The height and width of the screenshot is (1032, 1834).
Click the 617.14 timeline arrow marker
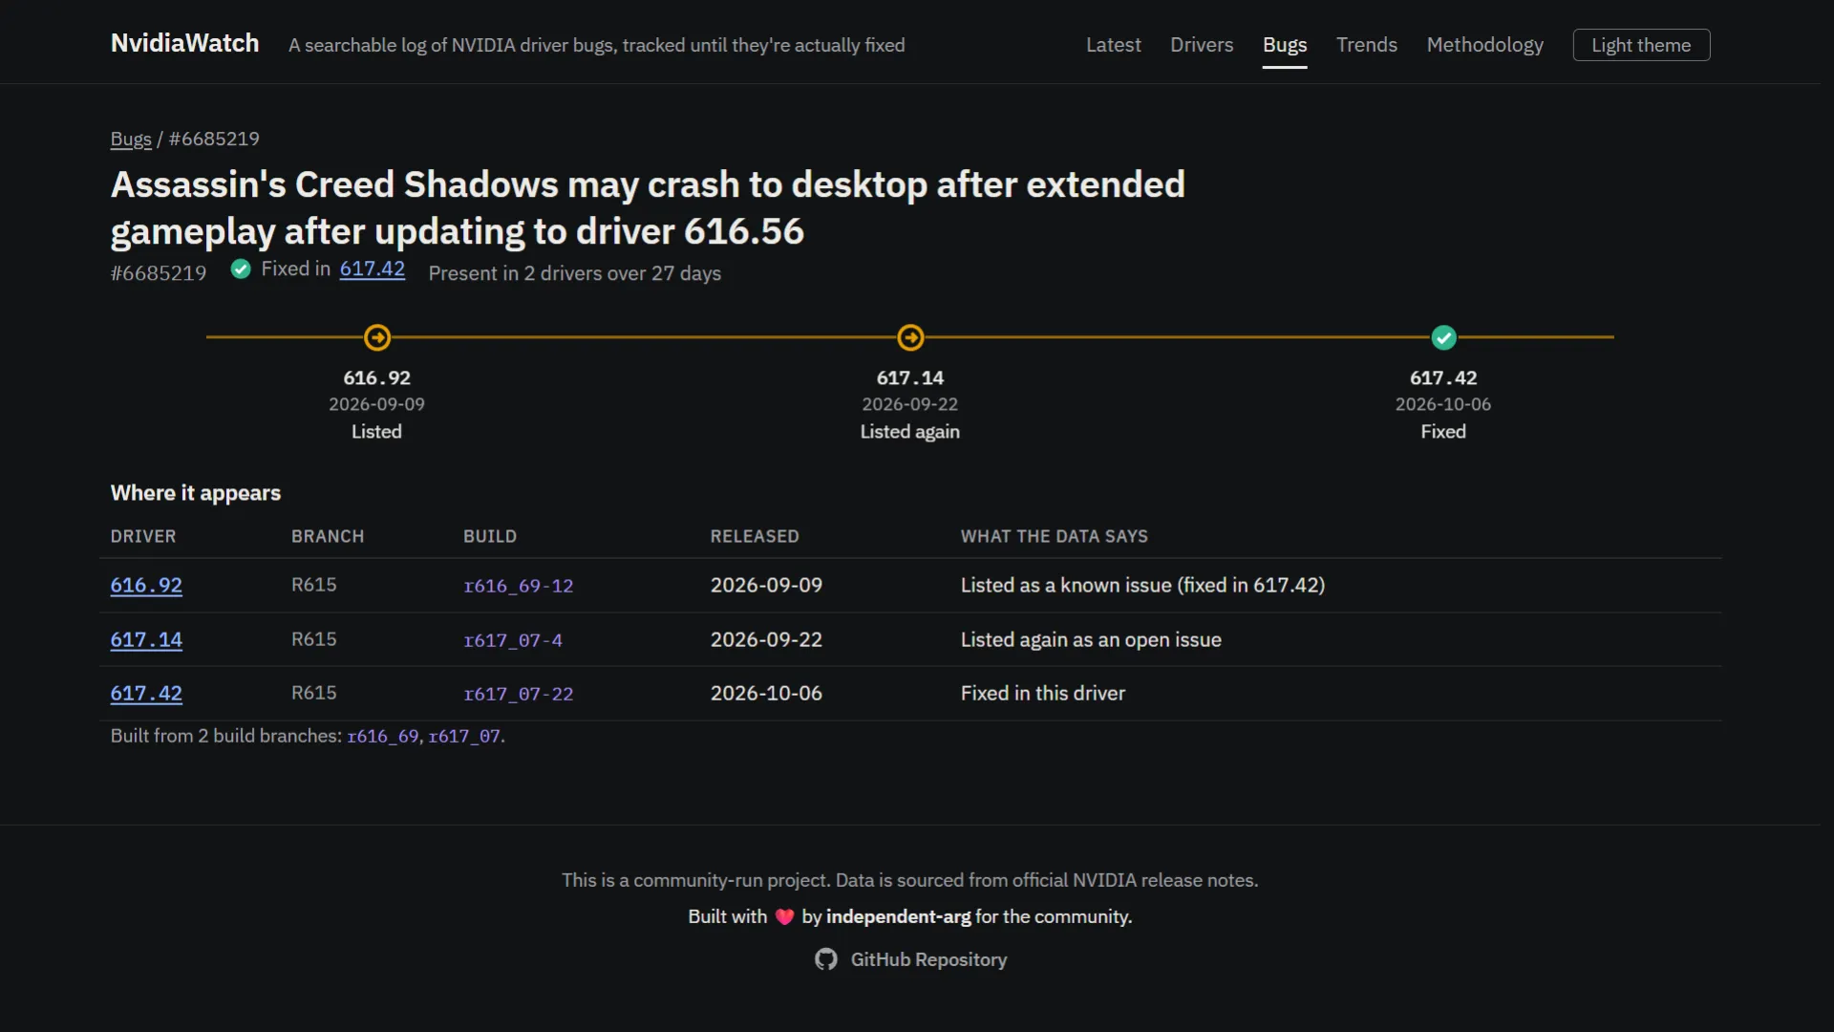click(x=910, y=337)
